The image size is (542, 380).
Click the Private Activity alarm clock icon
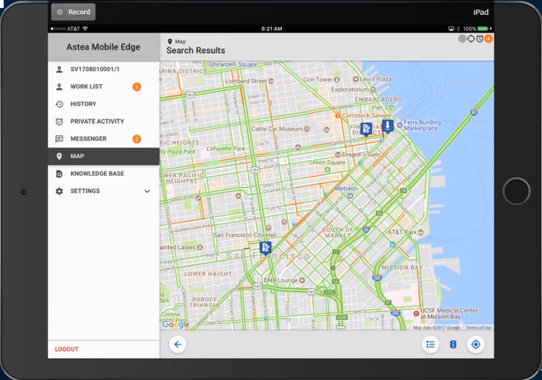[60, 121]
